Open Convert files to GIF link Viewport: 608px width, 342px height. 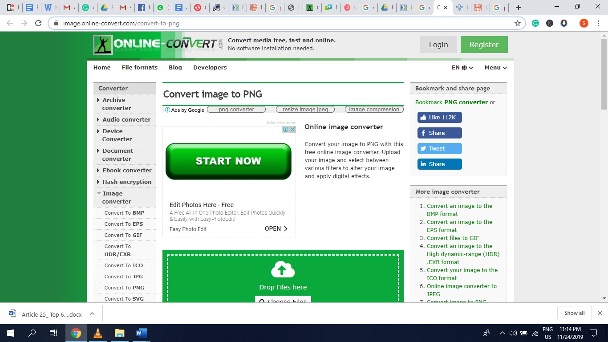click(x=453, y=238)
